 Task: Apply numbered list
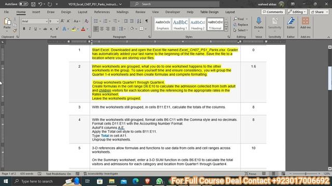105,21
